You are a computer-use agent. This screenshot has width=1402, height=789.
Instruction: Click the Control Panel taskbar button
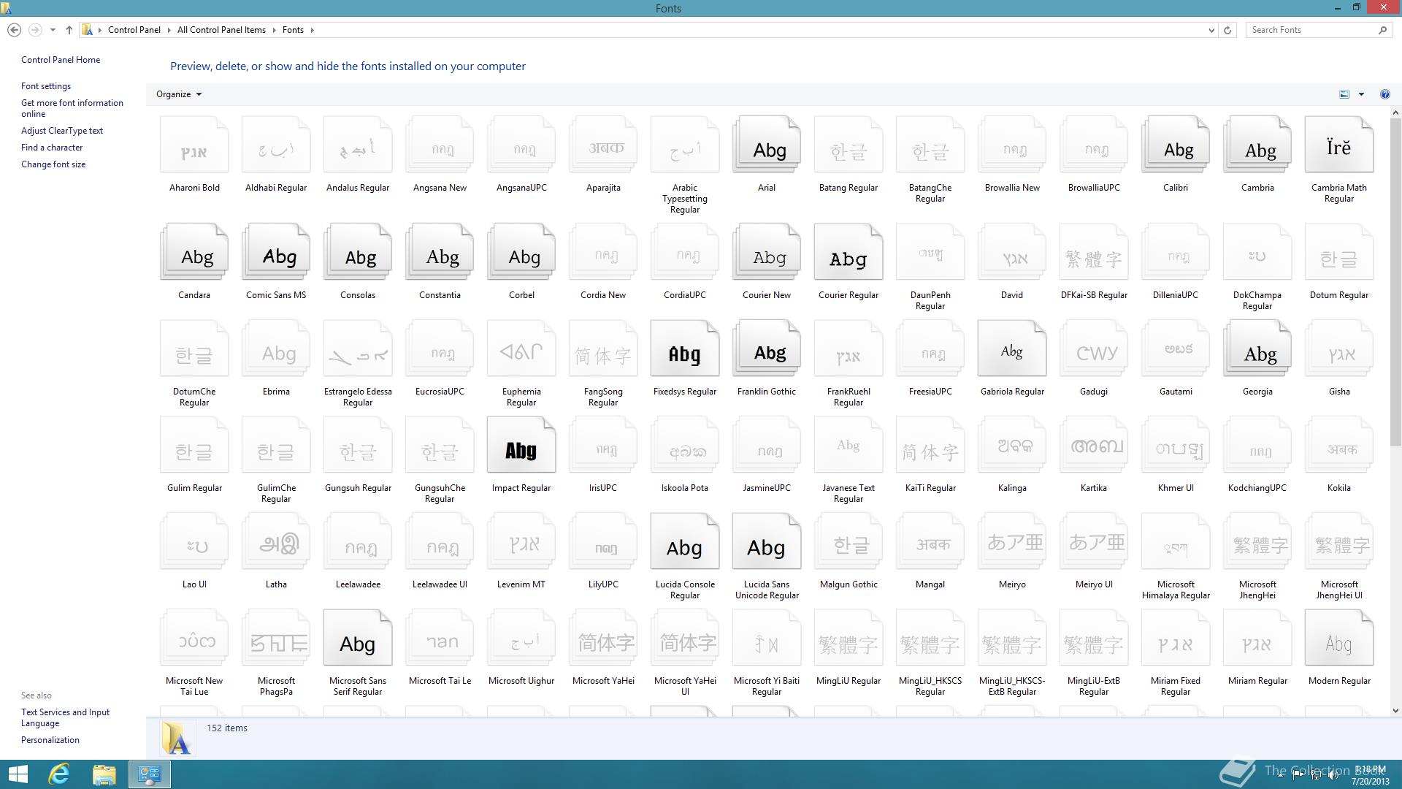[x=150, y=774]
